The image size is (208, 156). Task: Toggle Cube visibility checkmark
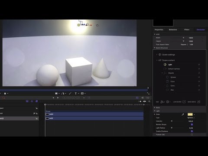[199, 81]
